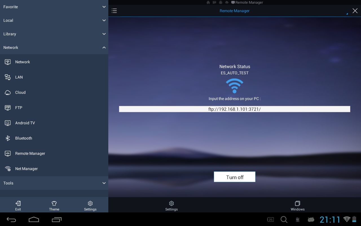Open Settings in the right bottom toolbar
The width and height of the screenshot is (361, 226).
click(171, 205)
